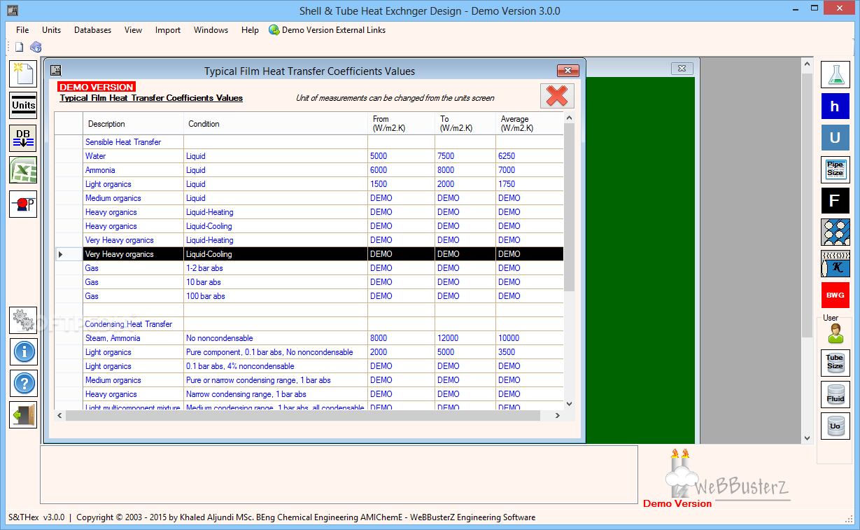This screenshot has width=860, height=530.
Task: Click the new project icon in left sidebar
Action: (23, 74)
